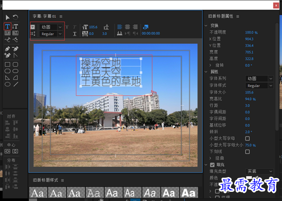This screenshot has width=282, height=201.
Task: Apply the last bold Aa title style
Action: pyautogui.click(x=189, y=192)
